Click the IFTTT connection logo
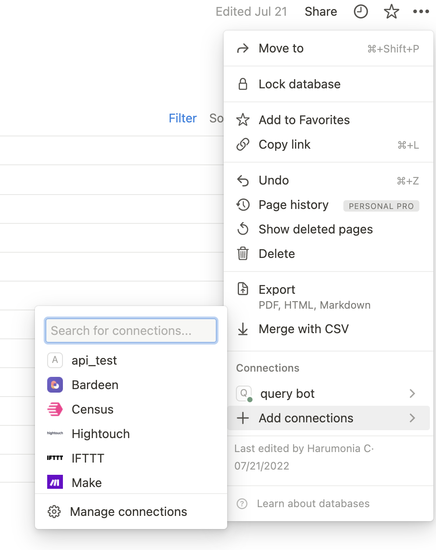 coord(55,458)
